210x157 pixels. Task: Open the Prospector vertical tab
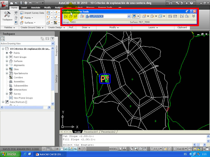[56, 51]
